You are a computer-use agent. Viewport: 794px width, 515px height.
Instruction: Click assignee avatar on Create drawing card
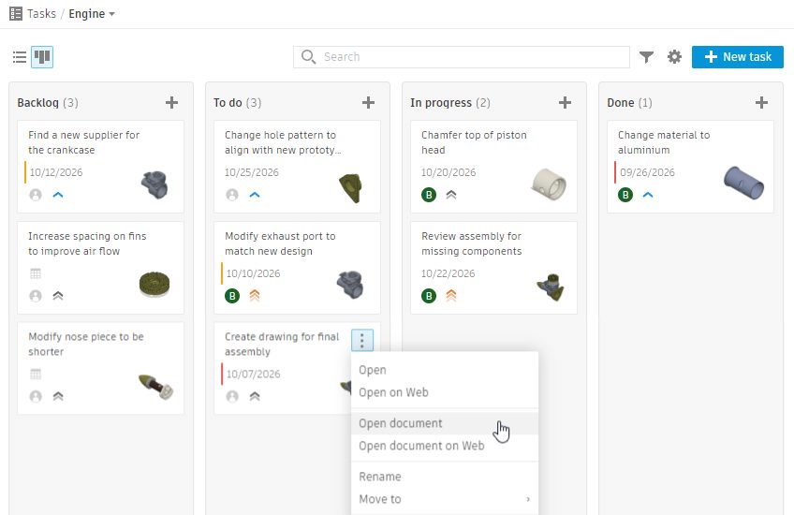(232, 396)
